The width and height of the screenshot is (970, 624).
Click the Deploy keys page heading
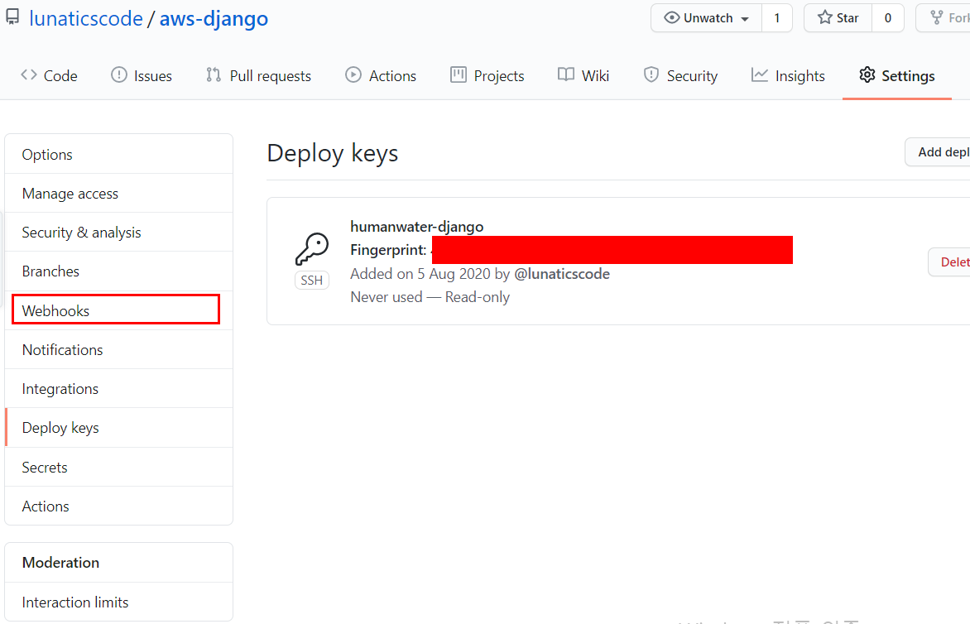pos(332,153)
